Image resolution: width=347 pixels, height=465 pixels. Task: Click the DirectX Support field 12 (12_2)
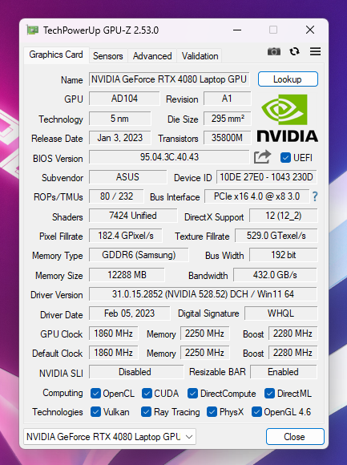tap(283, 216)
